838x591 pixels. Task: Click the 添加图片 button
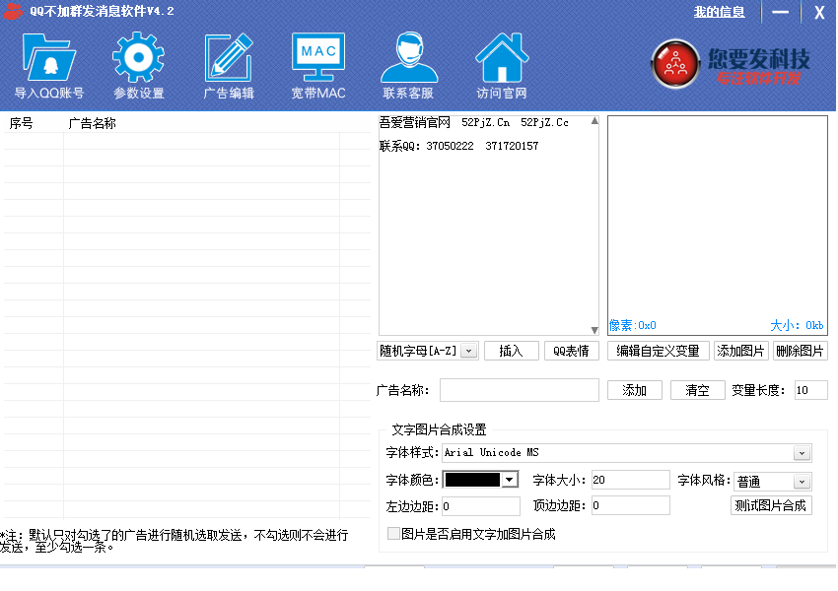click(740, 351)
